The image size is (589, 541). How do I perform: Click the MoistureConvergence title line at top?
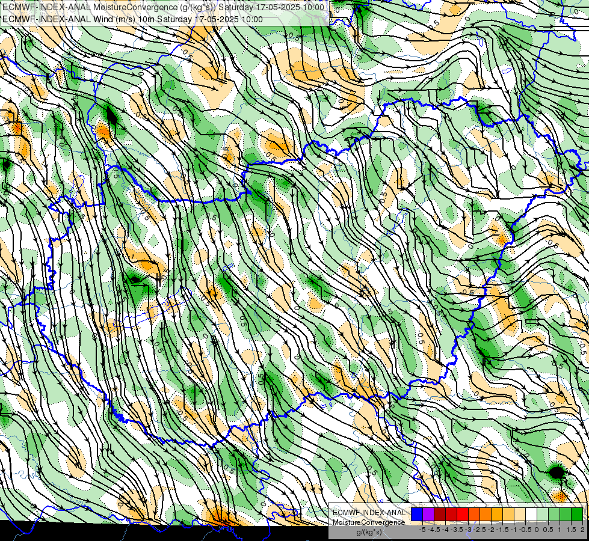pos(163,7)
